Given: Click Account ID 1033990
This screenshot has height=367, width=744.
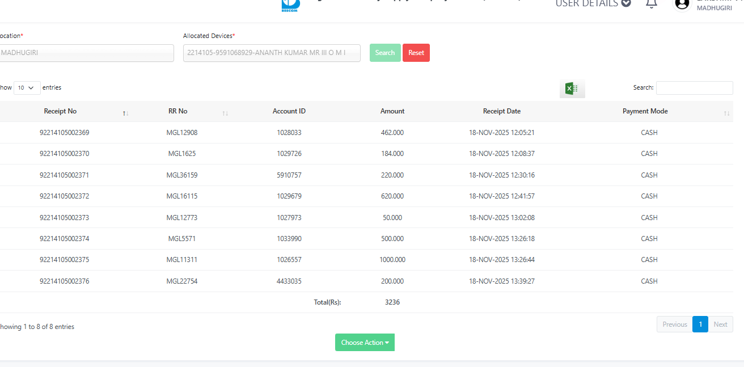Looking at the screenshot, I should [x=289, y=239].
